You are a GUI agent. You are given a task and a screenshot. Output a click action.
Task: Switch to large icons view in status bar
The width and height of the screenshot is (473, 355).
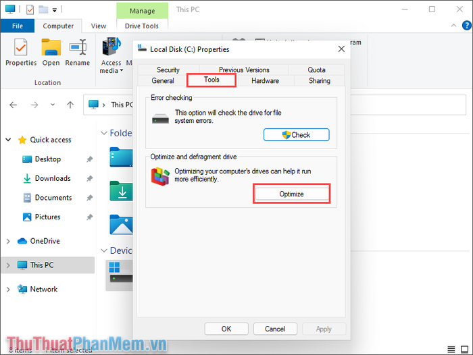464,350
